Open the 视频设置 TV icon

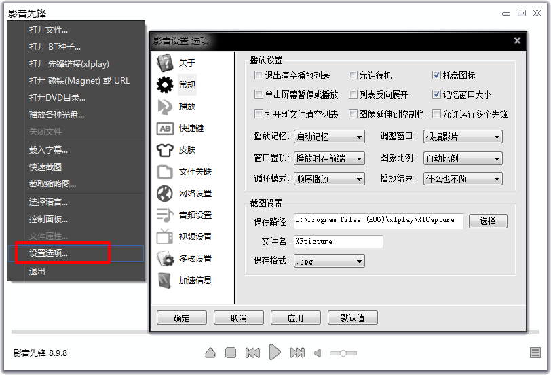165,236
